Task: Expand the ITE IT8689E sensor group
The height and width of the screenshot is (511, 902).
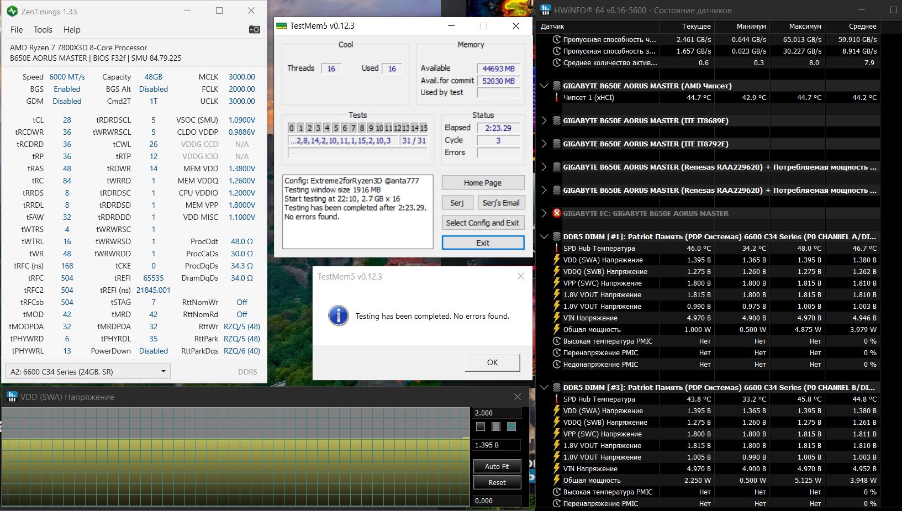Action: click(x=544, y=120)
